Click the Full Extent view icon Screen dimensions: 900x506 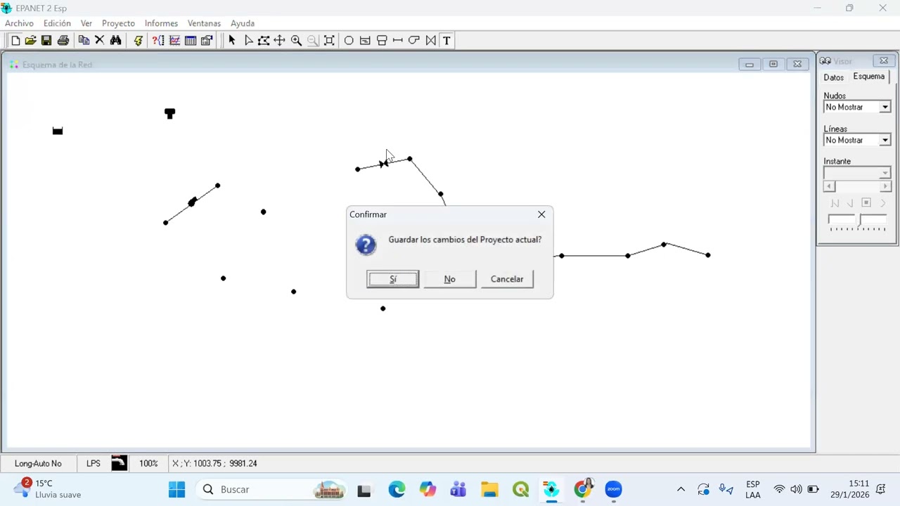tap(329, 41)
